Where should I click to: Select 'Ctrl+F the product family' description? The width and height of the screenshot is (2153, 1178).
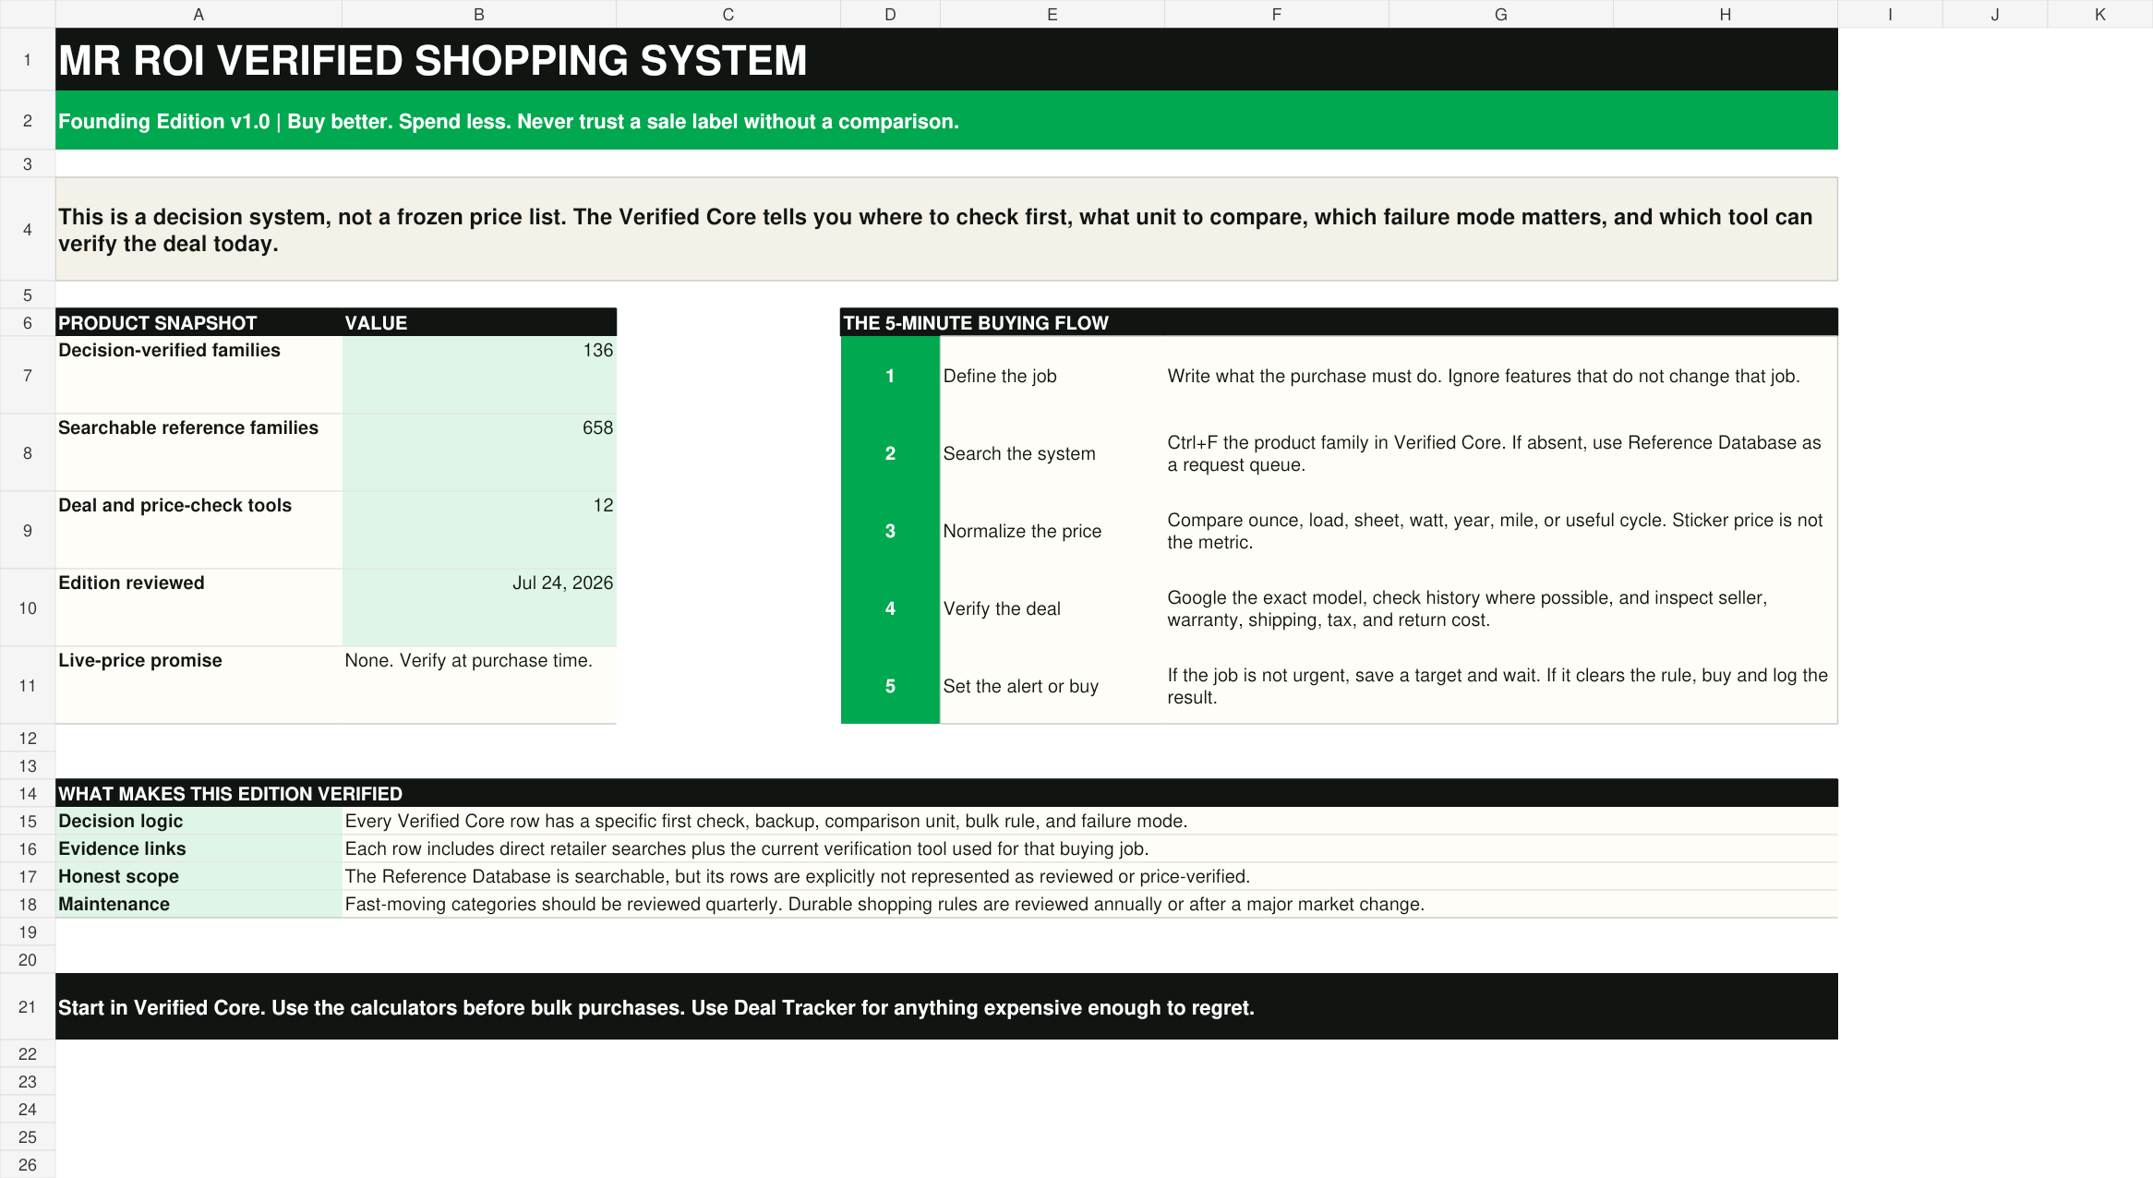(1501, 452)
